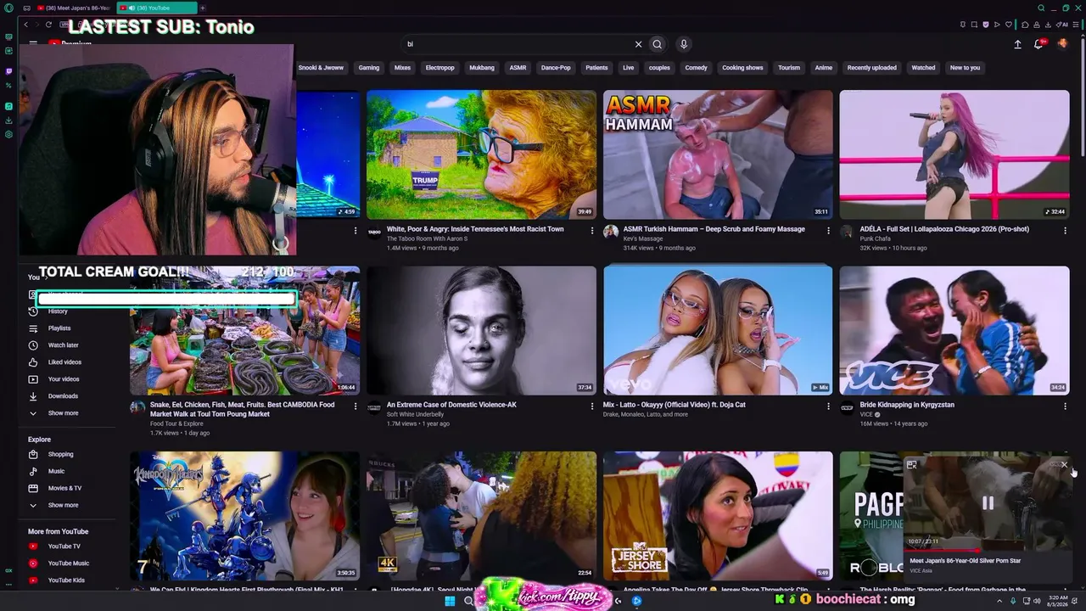Open the YouTube account avatar menu
Image resolution: width=1086 pixels, height=611 pixels.
click(x=1062, y=44)
